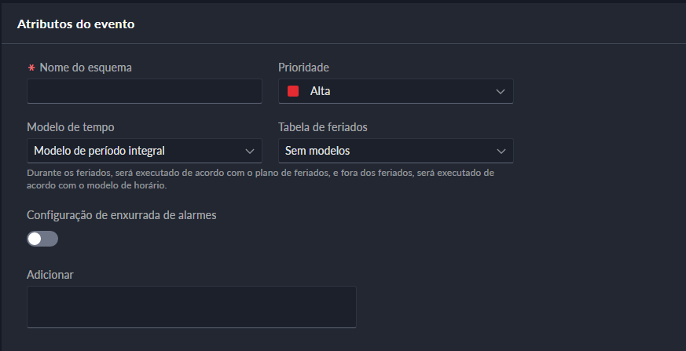The height and width of the screenshot is (351, 686).
Task: Click the Prioridade dropdown chevron arrow
Action: pos(501,92)
